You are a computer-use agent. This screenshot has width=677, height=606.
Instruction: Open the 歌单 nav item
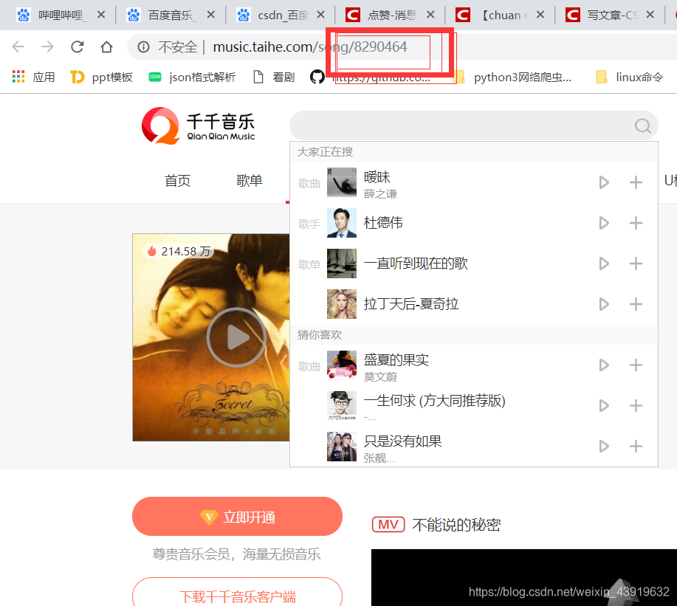click(x=250, y=180)
